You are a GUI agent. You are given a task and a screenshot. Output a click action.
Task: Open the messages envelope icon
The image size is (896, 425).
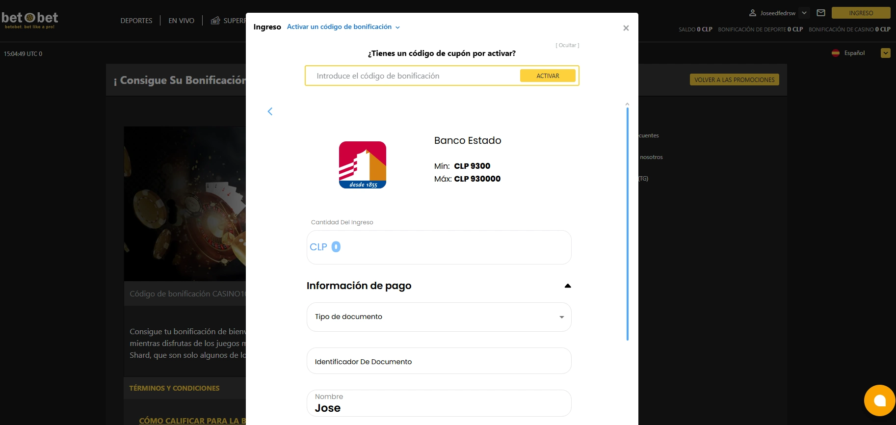[820, 13]
